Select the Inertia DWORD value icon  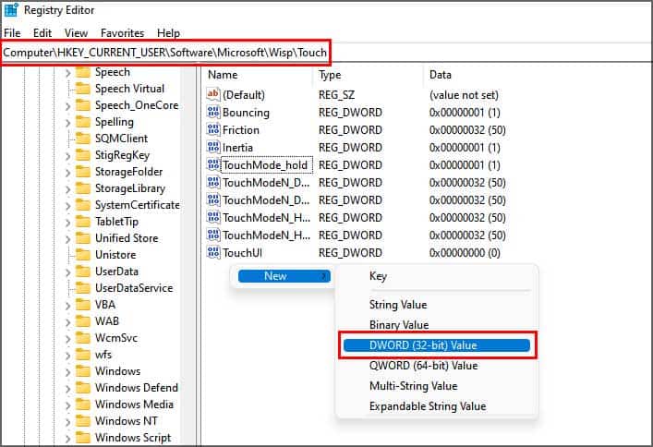213,147
